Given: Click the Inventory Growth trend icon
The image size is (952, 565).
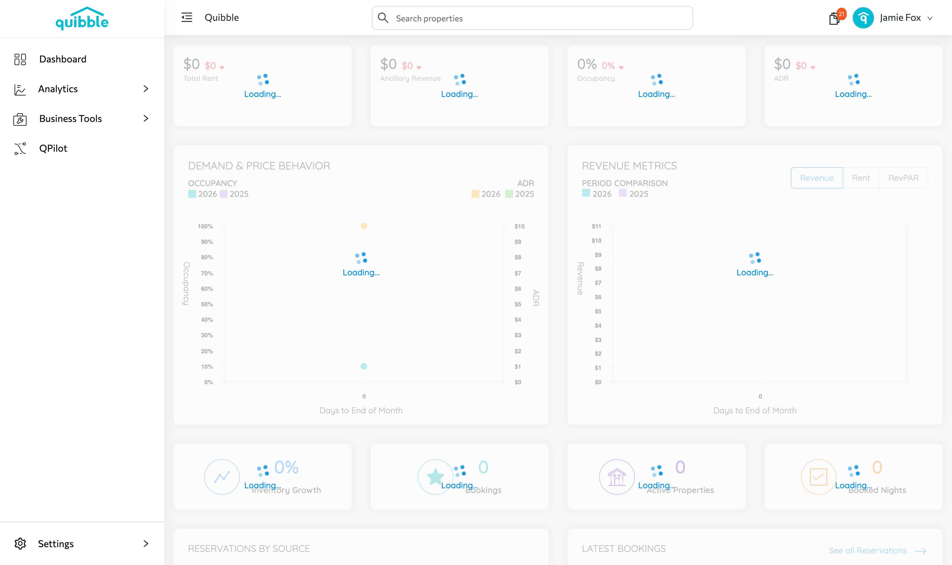Looking at the screenshot, I should (x=222, y=477).
